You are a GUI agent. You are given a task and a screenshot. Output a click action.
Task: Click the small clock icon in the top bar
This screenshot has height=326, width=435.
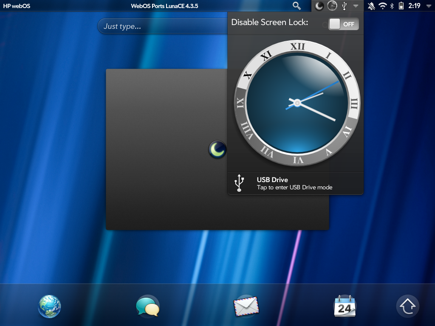333,6
